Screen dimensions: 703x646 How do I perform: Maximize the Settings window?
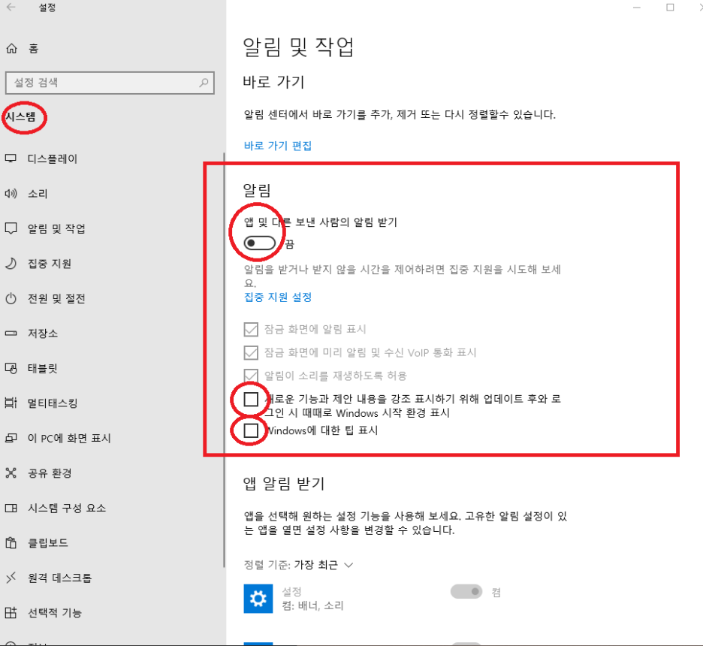(670, 8)
